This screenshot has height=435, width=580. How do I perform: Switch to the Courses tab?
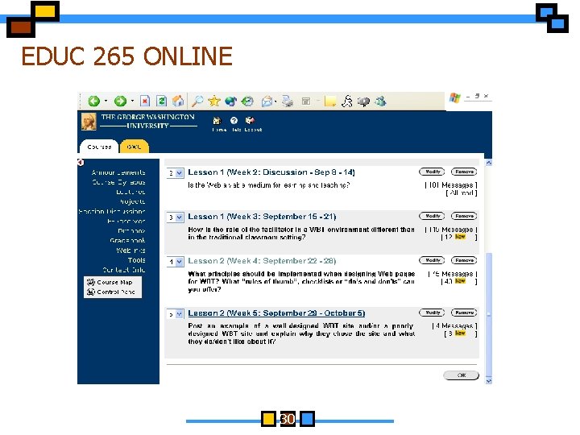click(x=99, y=147)
